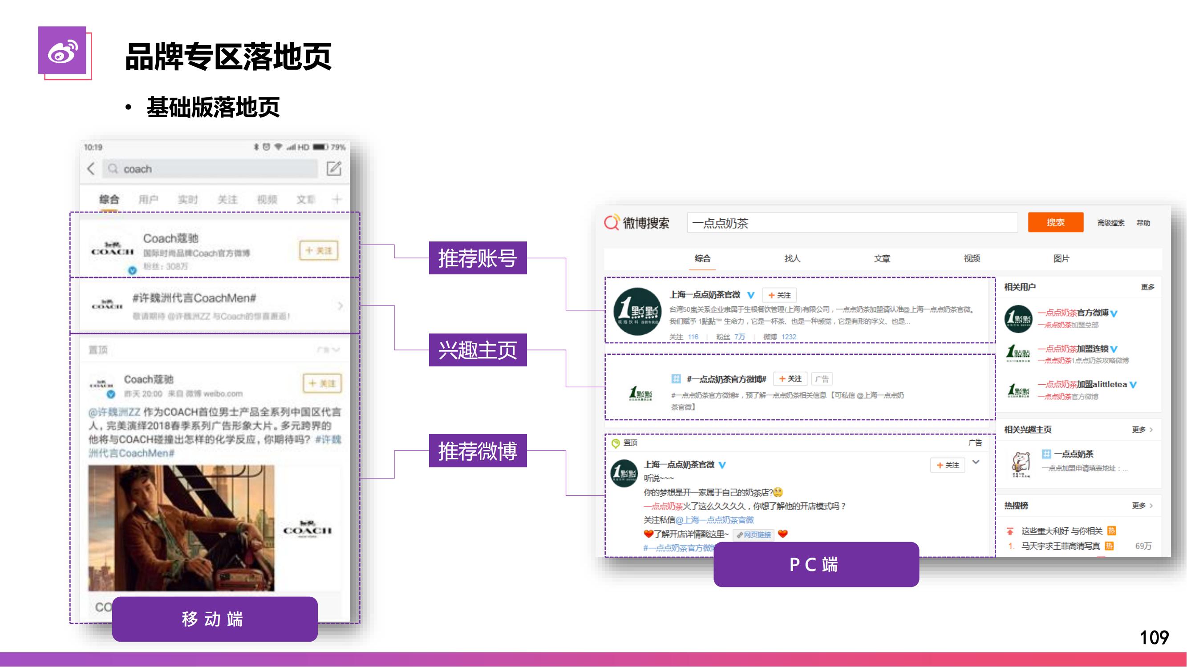Expand 更多 in 相关兴趣主页

tap(1142, 430)
